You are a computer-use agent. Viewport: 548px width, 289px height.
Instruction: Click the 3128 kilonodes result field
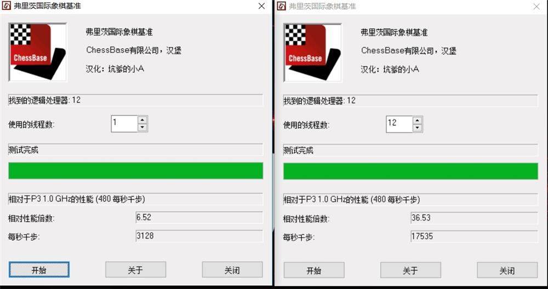[x=199, y=236]
